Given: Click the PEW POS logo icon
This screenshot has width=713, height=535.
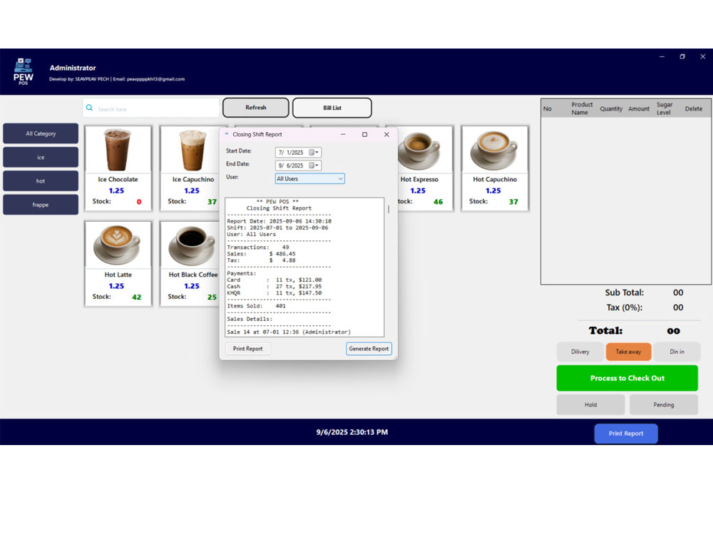Looking at the screenshot, I should pos(24,71).
